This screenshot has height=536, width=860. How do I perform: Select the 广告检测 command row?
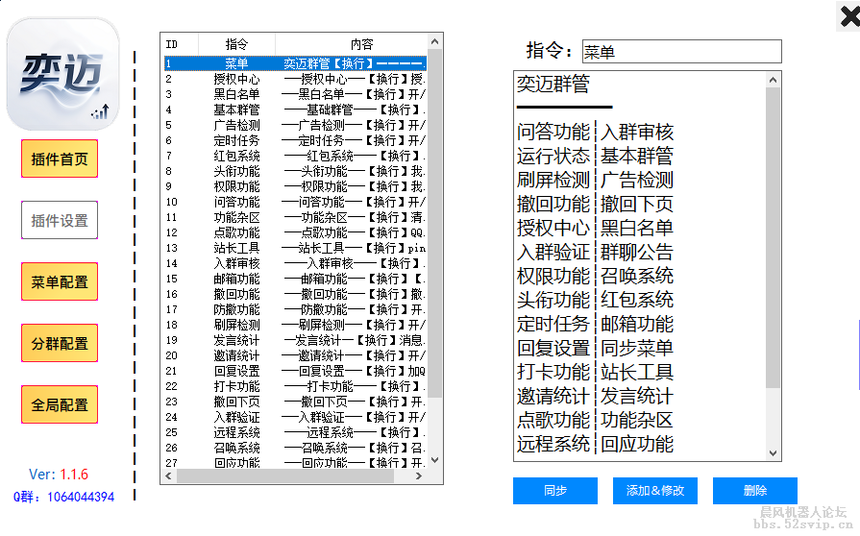236,125
